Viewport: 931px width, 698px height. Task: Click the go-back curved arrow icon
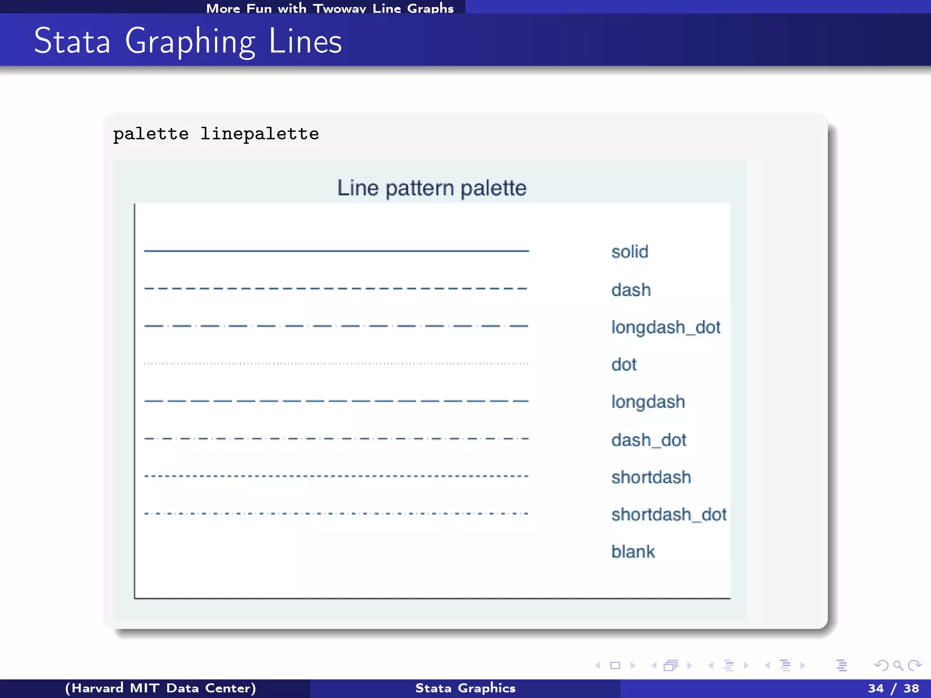881,666
